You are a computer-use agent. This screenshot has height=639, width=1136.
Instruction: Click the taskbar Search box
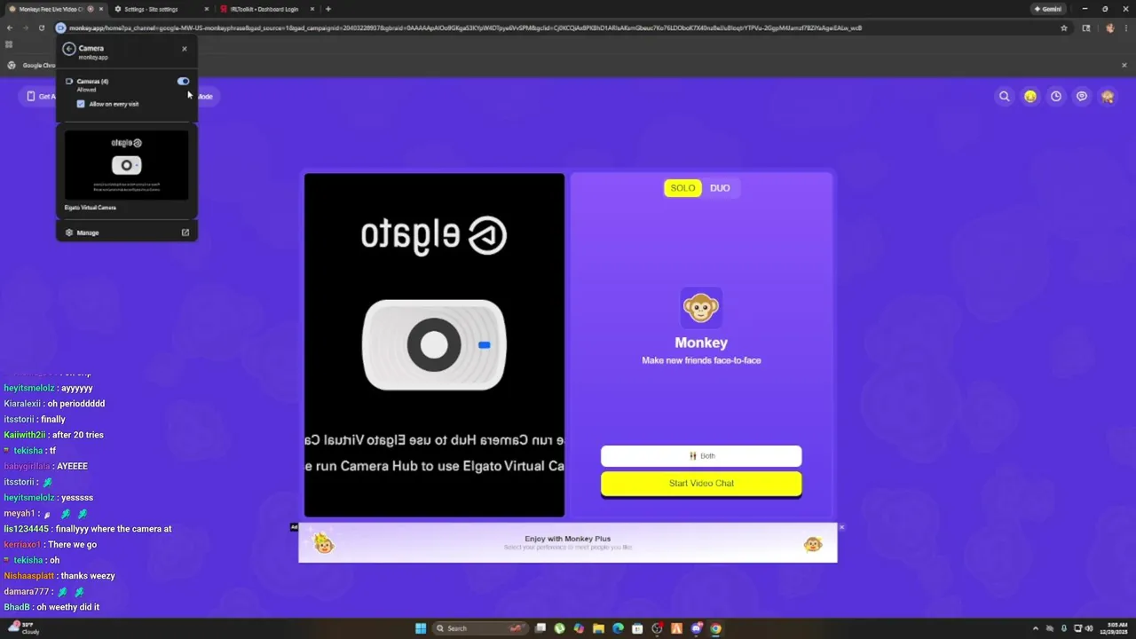[x=480, y=628]
